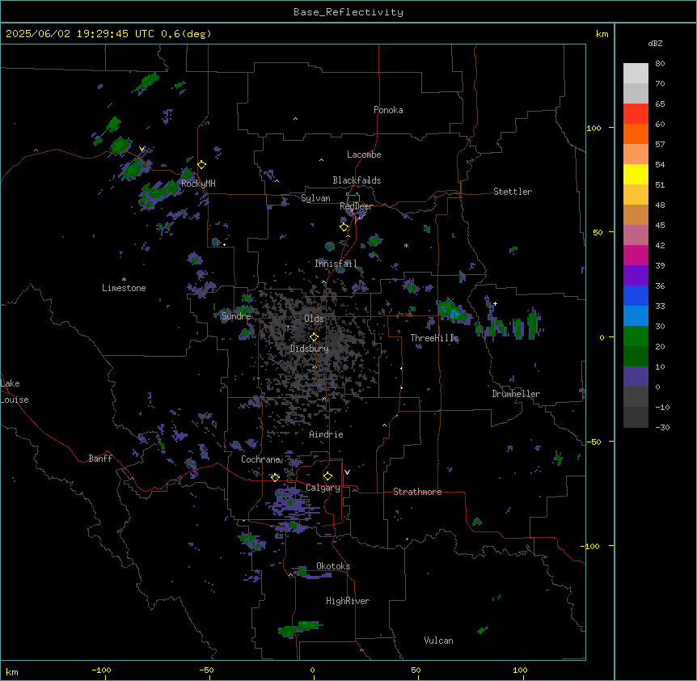Click the Limestone label
The width and height of the screenshot is (697, 681).
point(124,288)
